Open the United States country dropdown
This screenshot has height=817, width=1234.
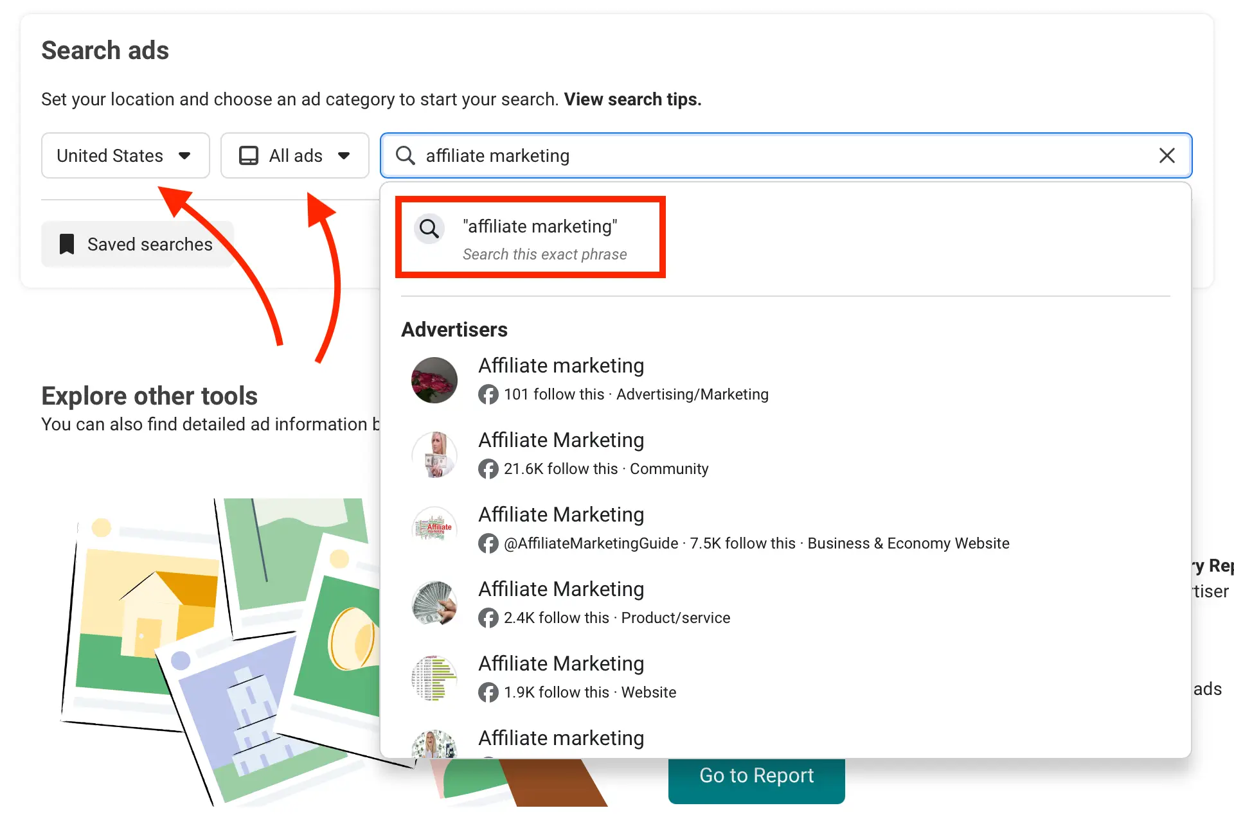click(110, 155)
